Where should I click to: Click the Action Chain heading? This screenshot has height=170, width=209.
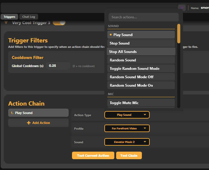coord(26,104)
